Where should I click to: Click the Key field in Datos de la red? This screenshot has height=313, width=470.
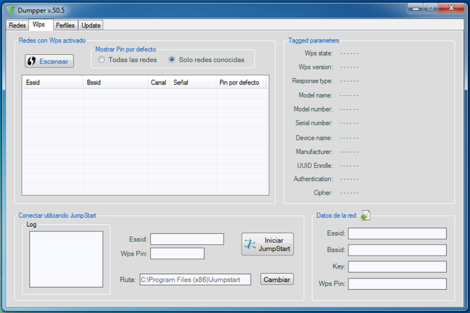pos(397,267)
